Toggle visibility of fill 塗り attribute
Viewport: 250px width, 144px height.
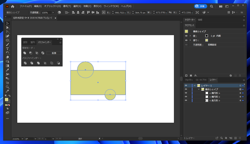point(186,40)
